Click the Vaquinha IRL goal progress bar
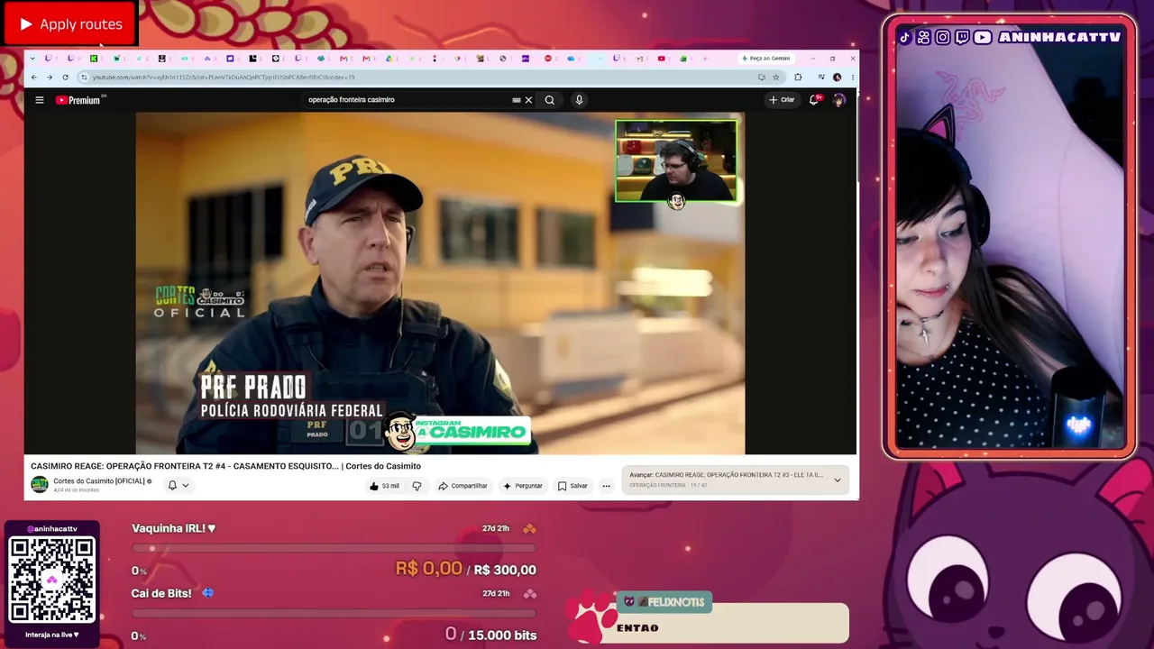1154x649 pixels. [334, 548]
